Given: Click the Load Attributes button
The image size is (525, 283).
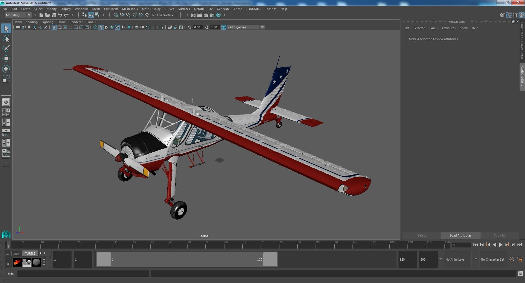Looking at the screenshot, I should coord(460,235).
